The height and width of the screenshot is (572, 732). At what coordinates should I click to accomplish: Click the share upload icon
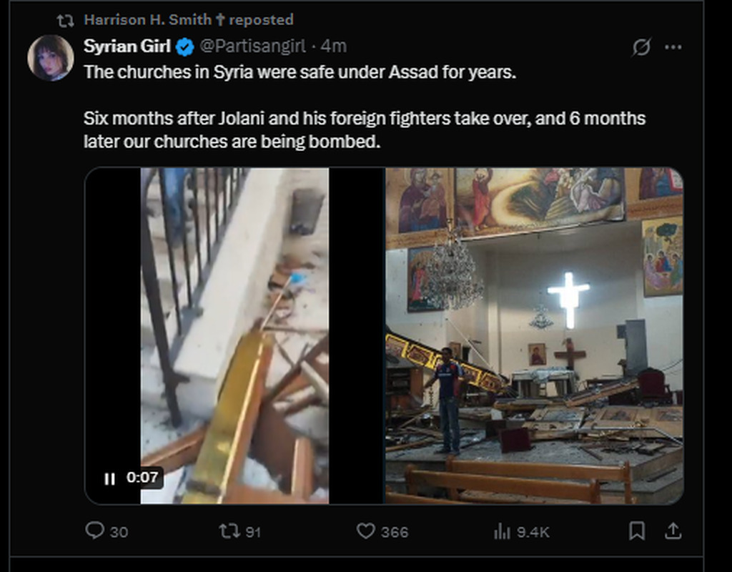click(673, 531)
